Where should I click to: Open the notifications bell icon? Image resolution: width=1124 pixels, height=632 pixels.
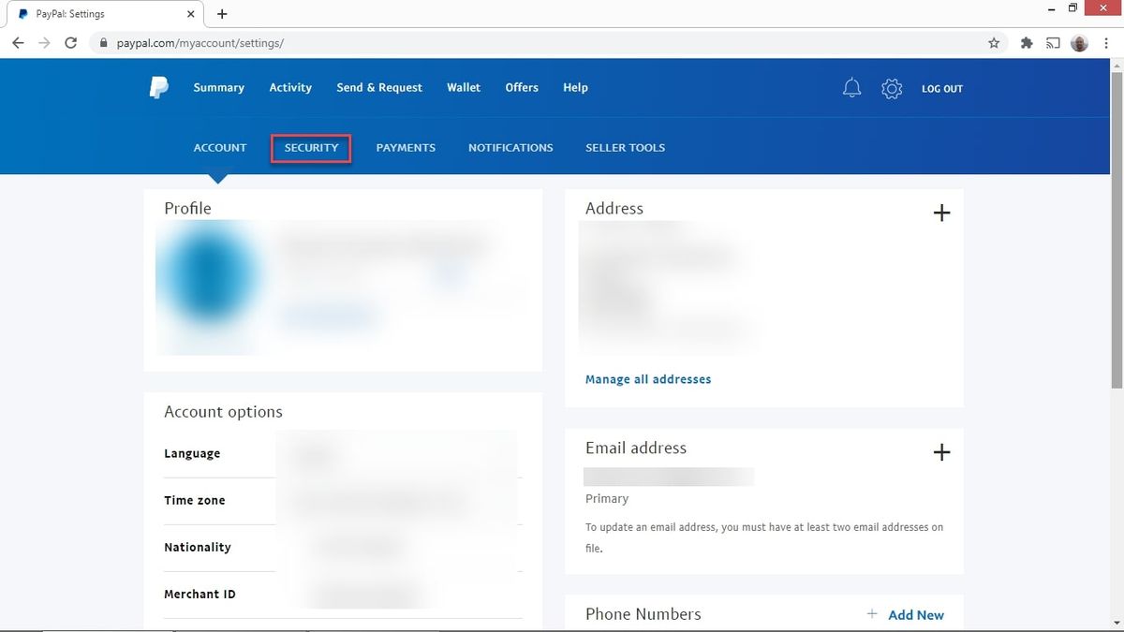coord(851,87)
